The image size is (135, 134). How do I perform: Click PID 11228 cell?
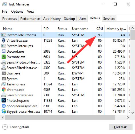click(48, 41)
